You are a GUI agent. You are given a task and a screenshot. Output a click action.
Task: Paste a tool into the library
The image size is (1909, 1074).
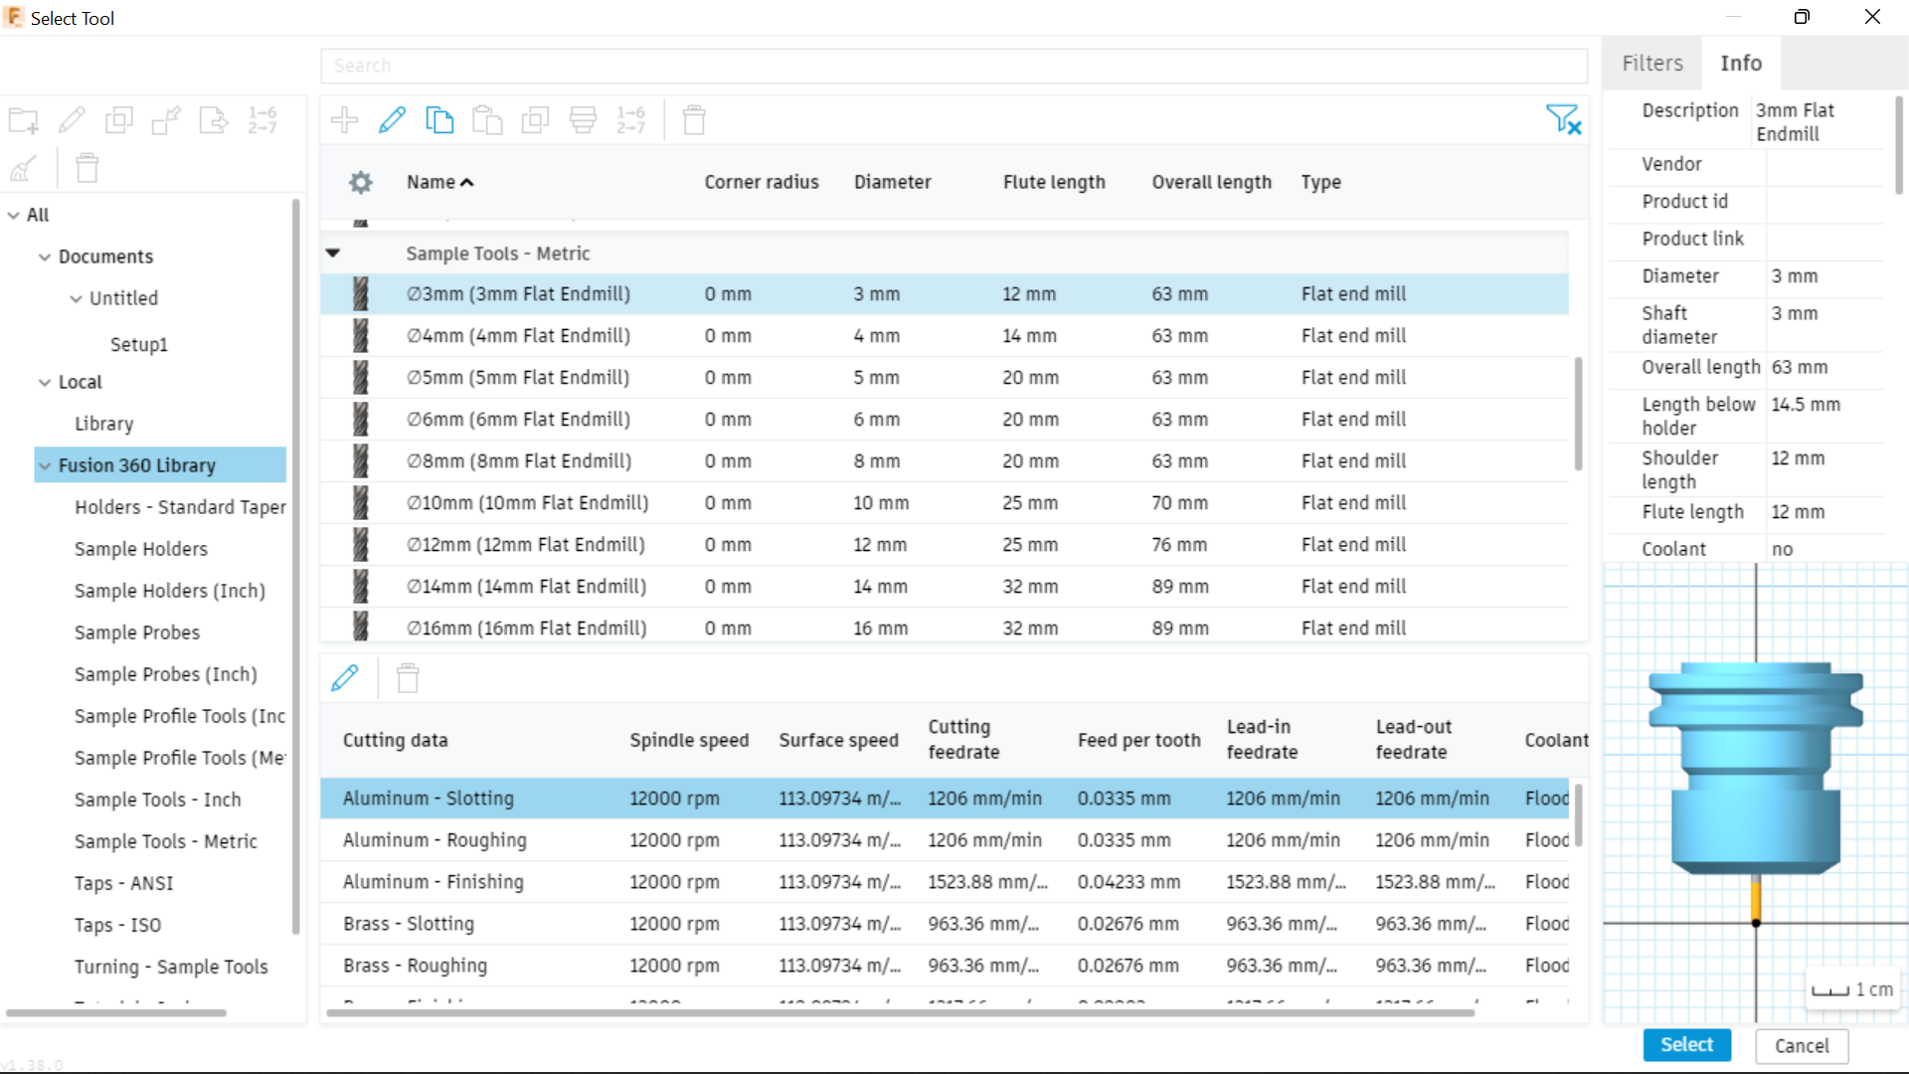(487, 119)
